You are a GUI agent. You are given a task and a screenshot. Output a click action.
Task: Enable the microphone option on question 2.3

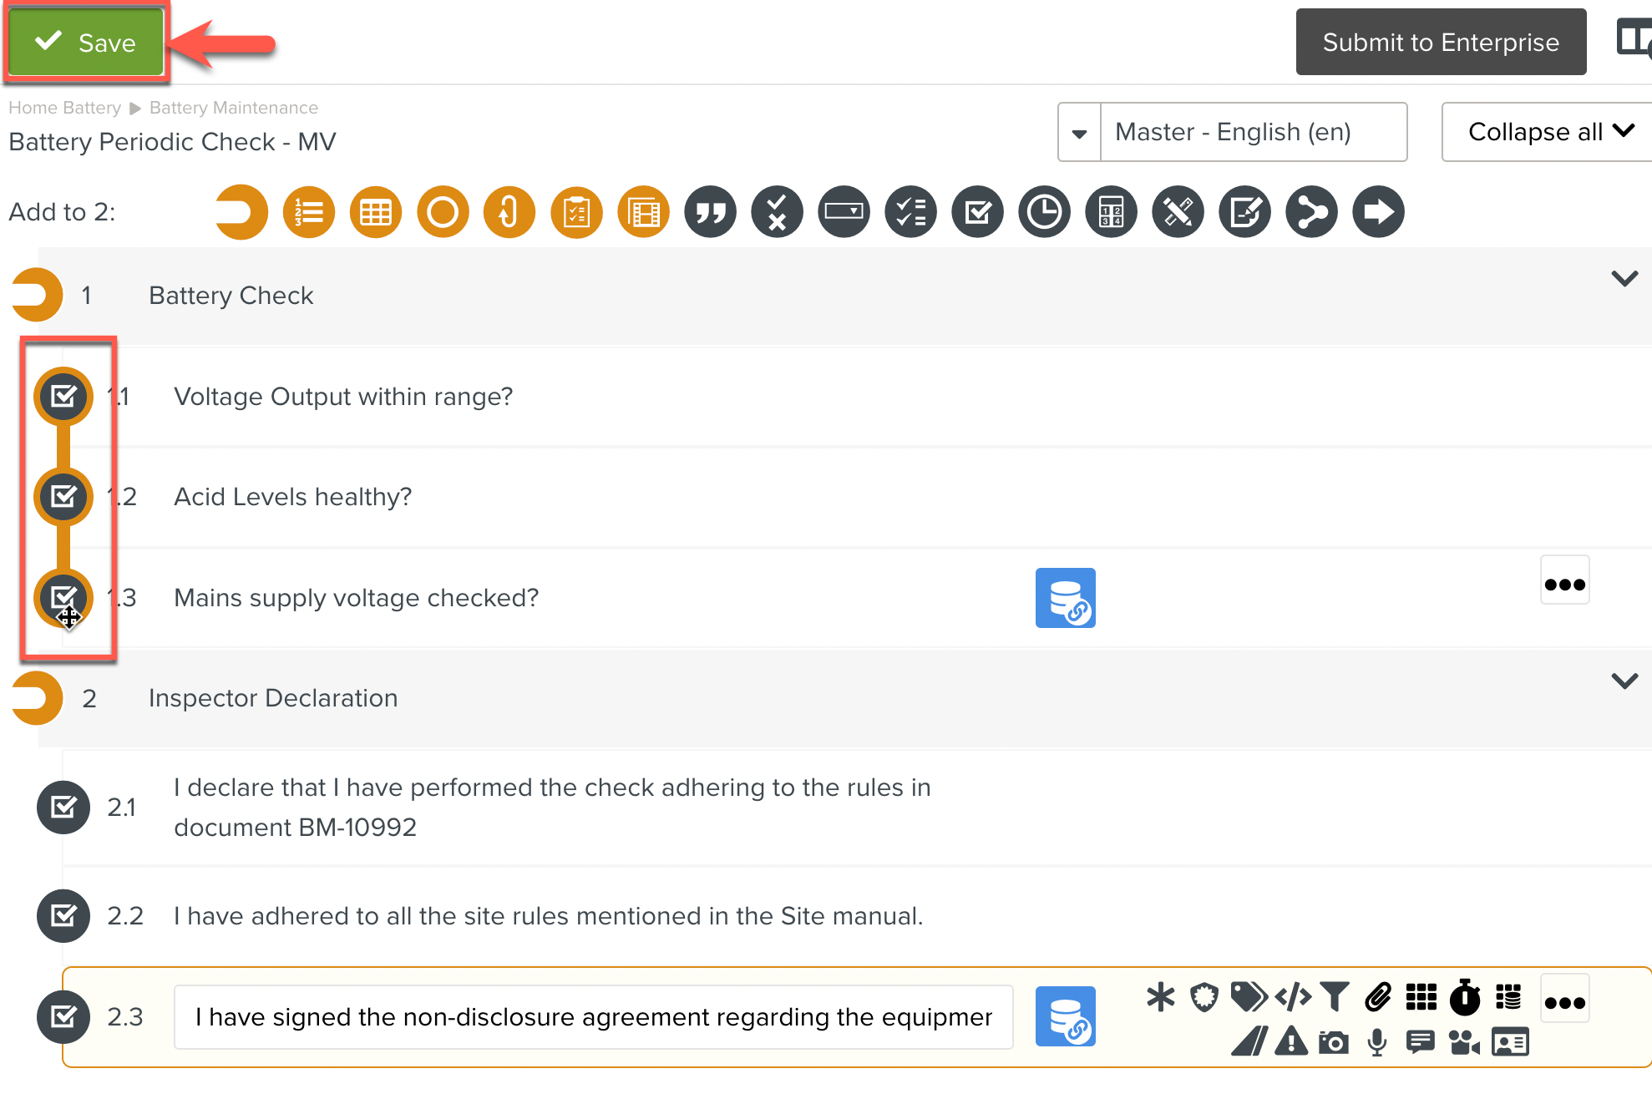point(1376,1042)
